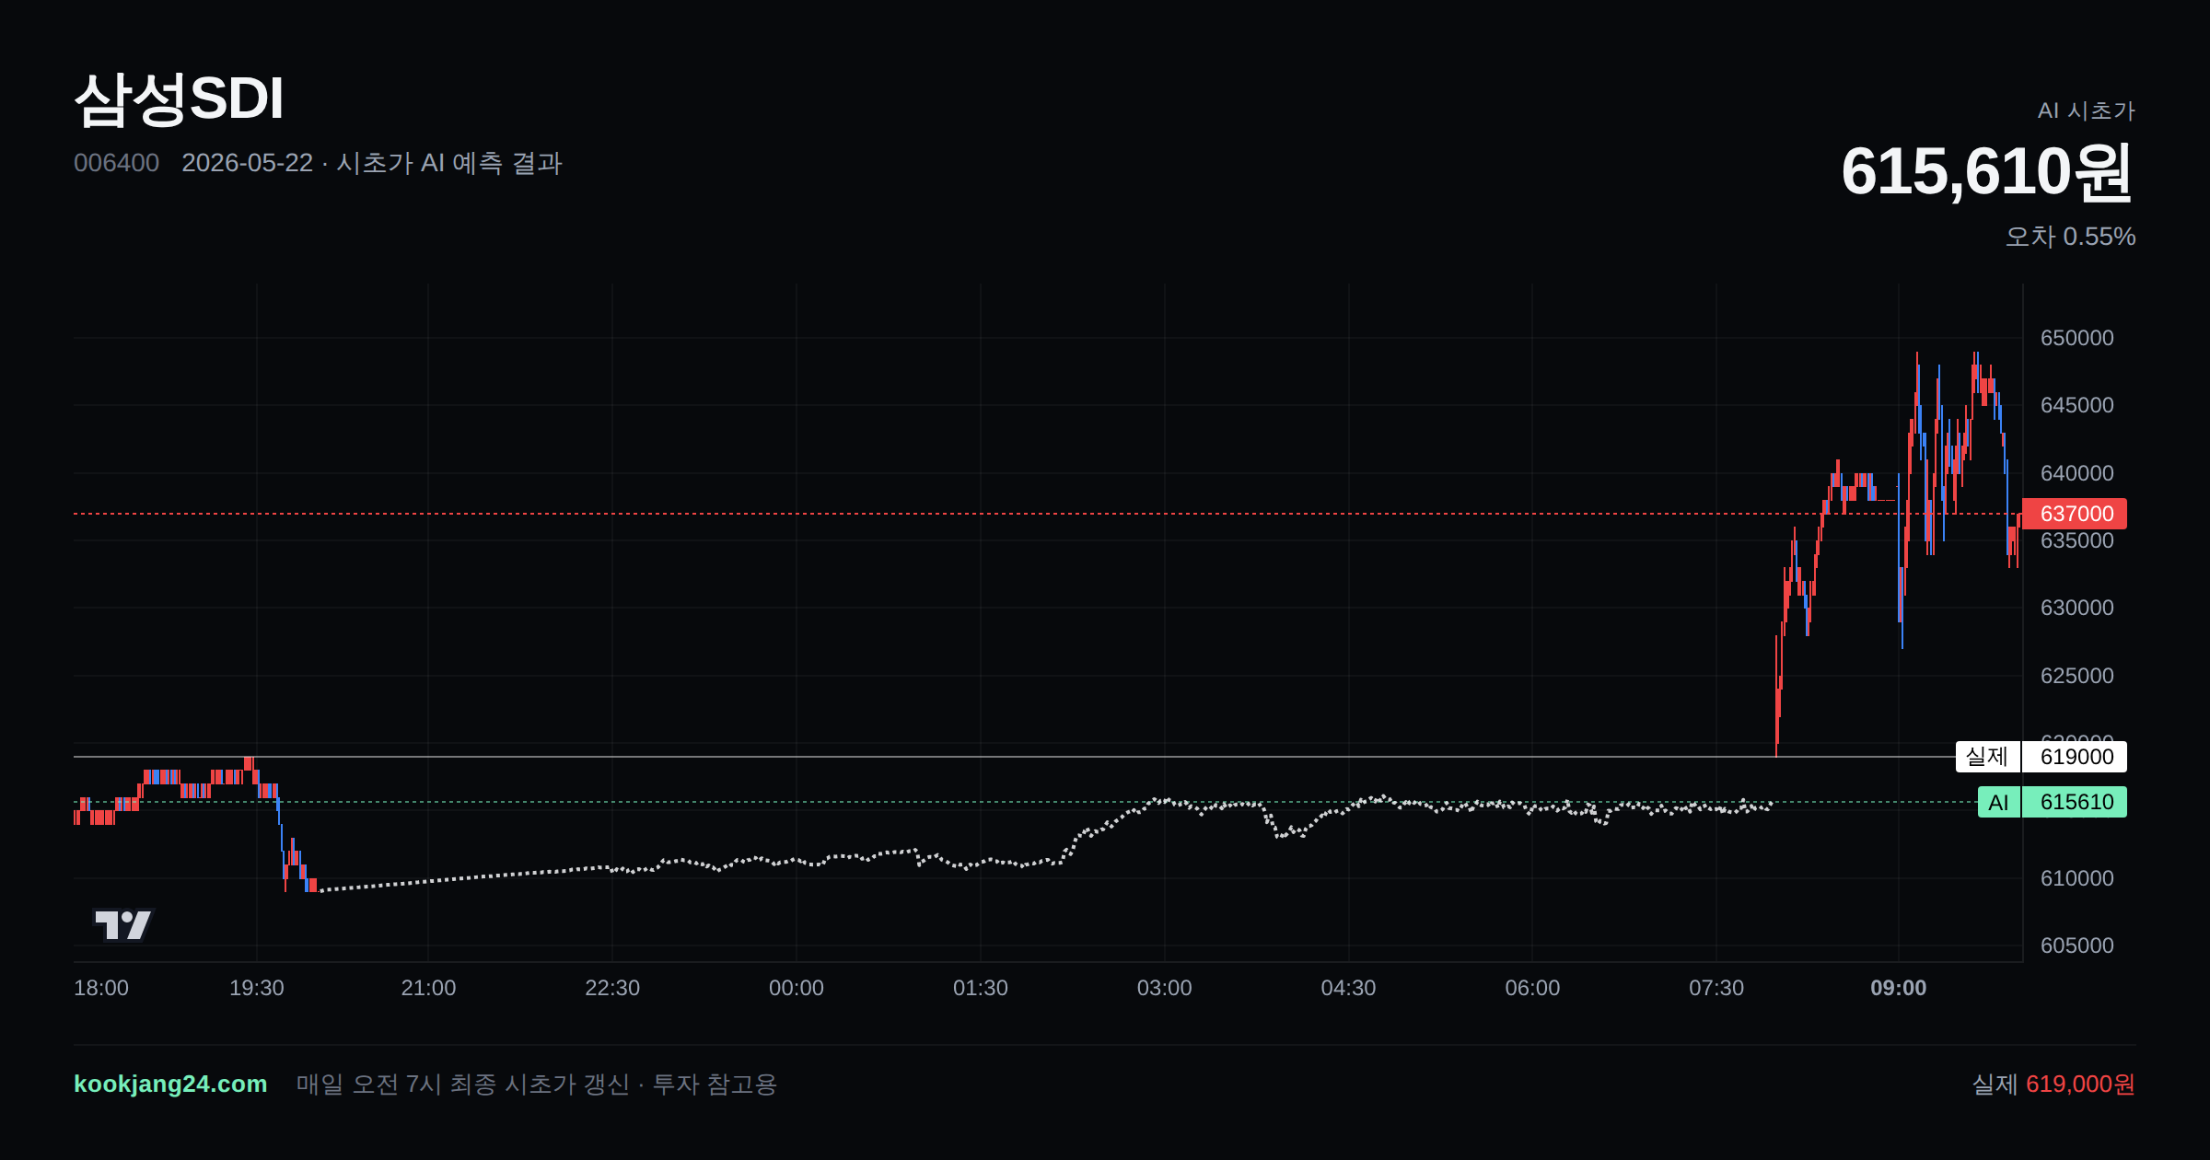Click the bold 09:00 time label

click(x=1899, y=988)
